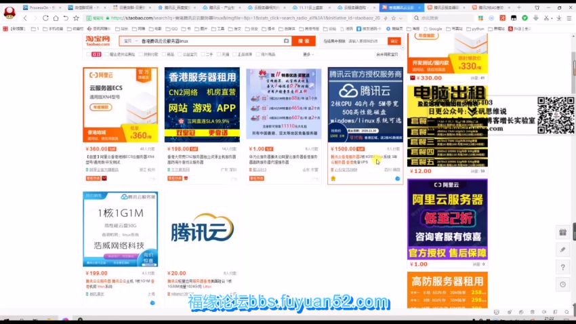Switch to the 11.11云上盛惠 tab
Image resolution: width=576 pixels, height=324 pixels.
(x=311, y=7)
